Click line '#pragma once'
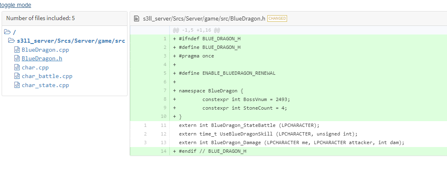The height and width of the screenshot is (170, 447). pos(196,56)
